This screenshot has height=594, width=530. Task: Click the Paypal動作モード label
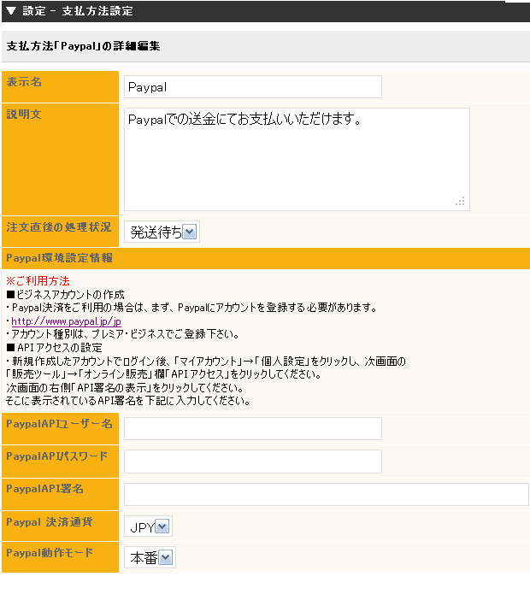point(50,553)
